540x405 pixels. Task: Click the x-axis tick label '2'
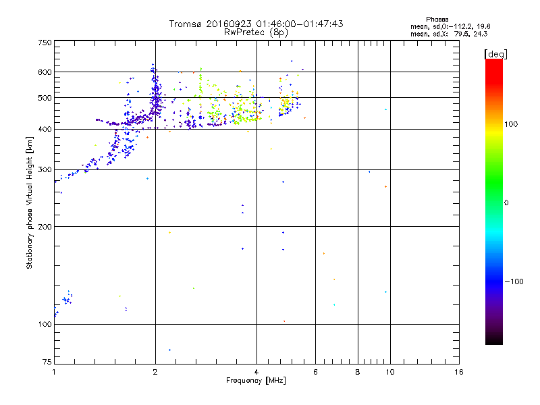point(155,372)
